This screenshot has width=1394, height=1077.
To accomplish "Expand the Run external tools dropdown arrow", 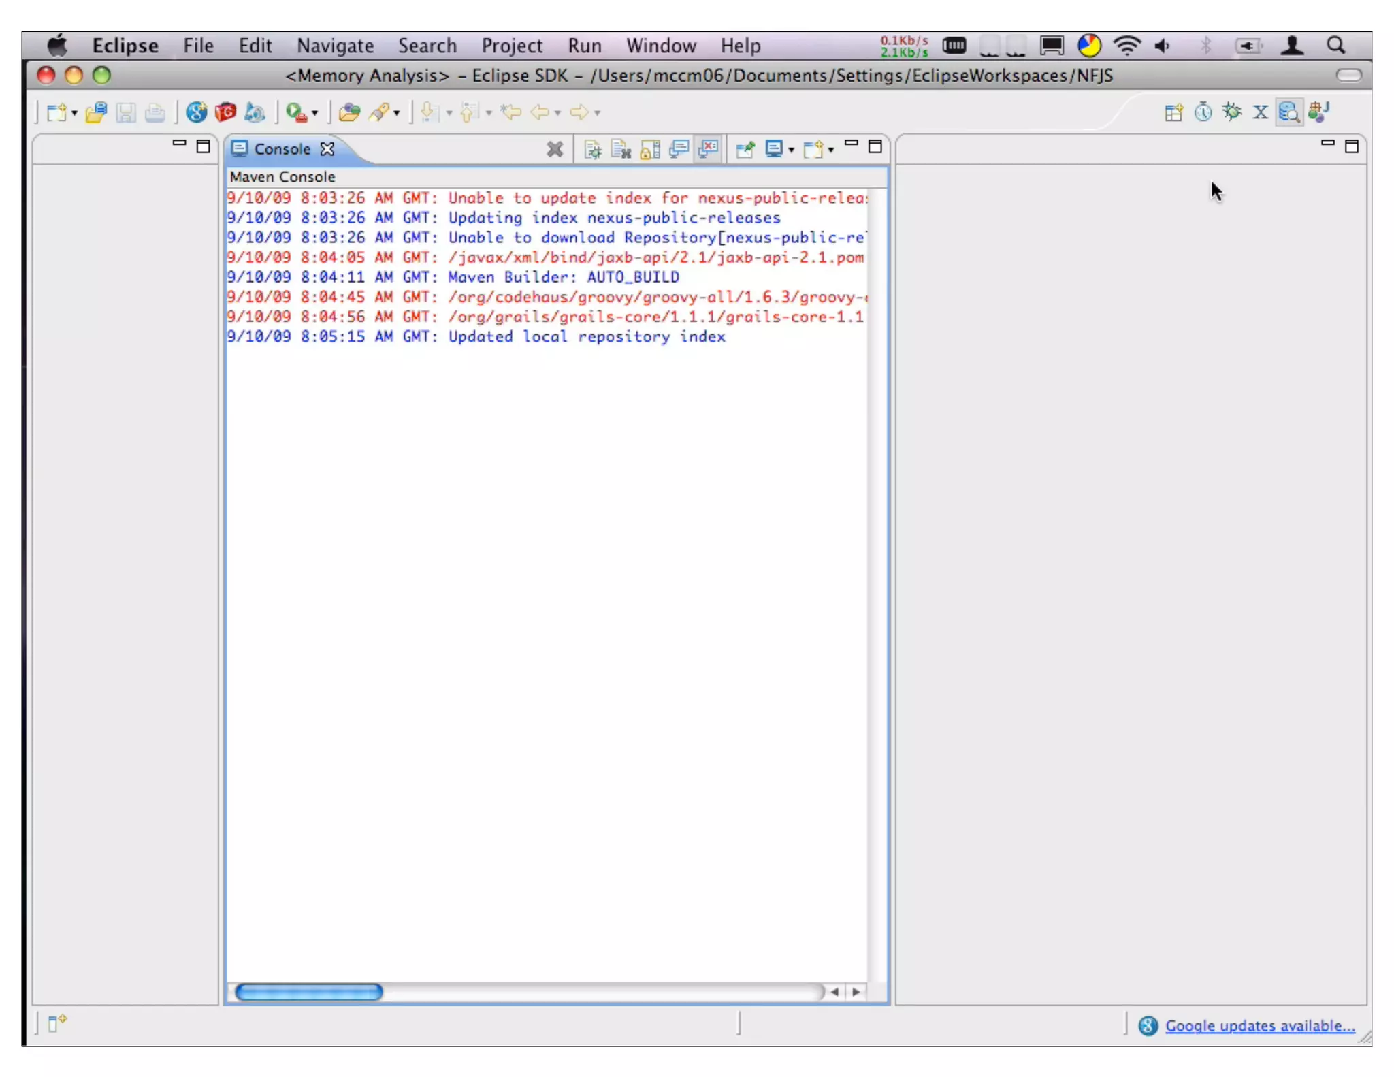I will click(x=314, y=114).
